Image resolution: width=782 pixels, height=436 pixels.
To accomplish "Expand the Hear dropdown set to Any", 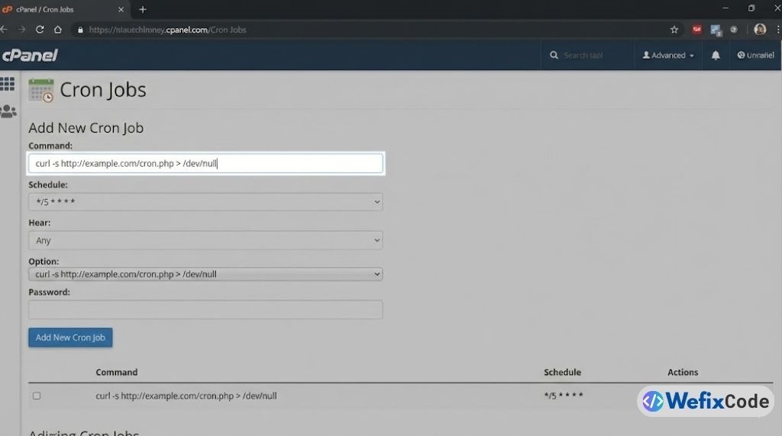I will pos(205,240).
